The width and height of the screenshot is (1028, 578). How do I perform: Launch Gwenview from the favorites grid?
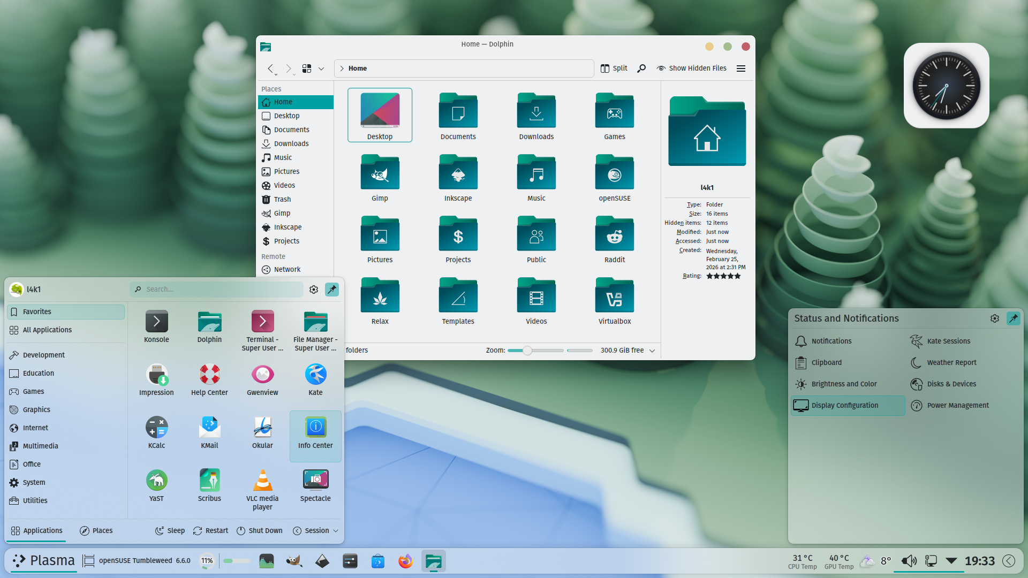point(262,379)
